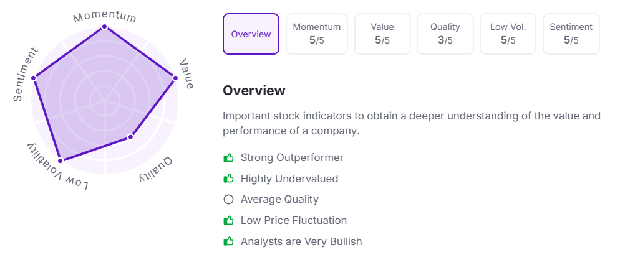This screenshot has width=620, height=260.
Task: Open the Low Vol. 5/5 tab
Action: (508, 34)
